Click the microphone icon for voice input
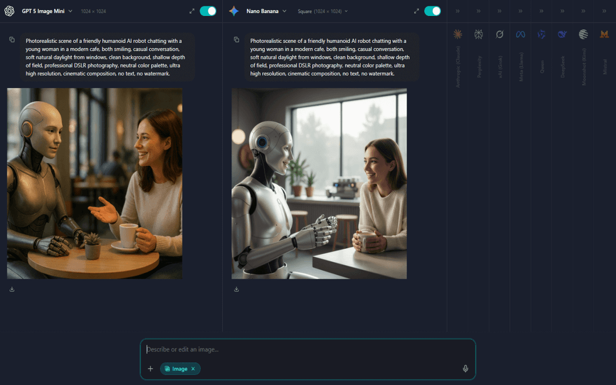Image resolution: width=616 pixels, height=385 pixels. point(465,368)
